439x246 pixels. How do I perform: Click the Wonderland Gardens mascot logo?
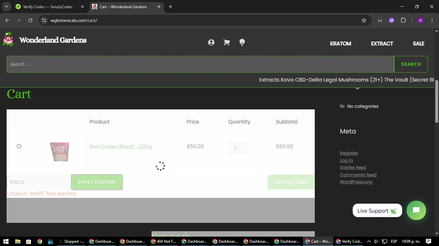click(x=8, y=40)
